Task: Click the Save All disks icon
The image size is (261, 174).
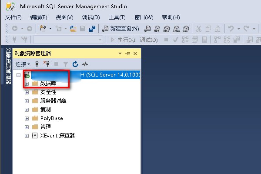Action: tap(92, 29)
